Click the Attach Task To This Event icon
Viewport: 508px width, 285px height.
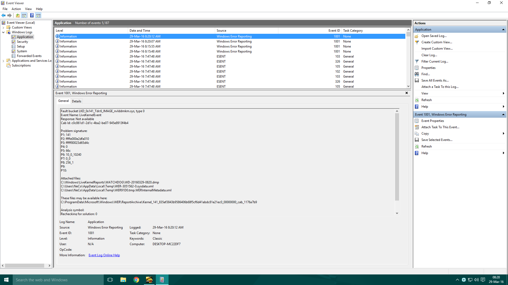click(x=417, y=127)
